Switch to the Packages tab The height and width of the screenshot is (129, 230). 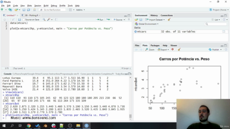[x=155, y=46]
